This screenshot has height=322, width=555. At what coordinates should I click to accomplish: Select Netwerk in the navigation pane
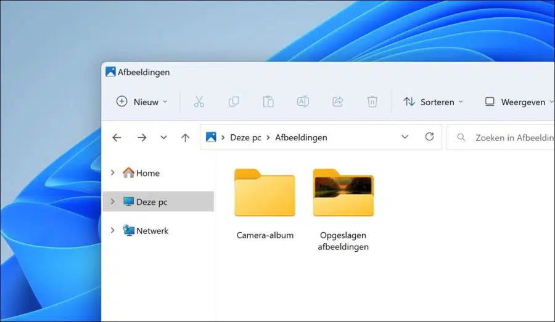(x=152, y=231)
